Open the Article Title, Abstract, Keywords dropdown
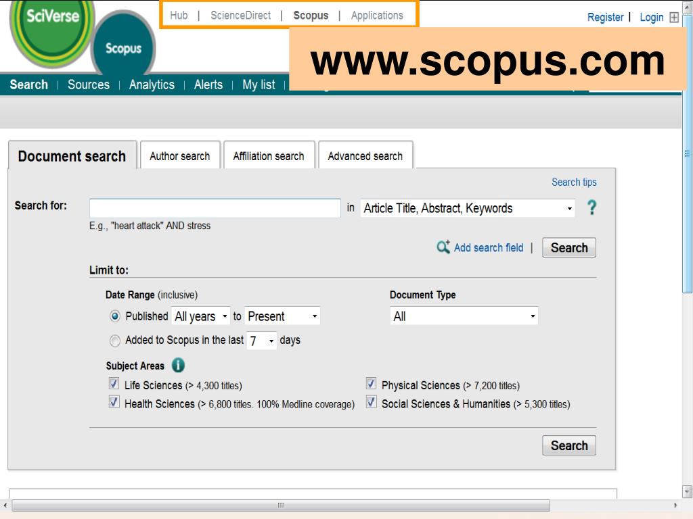The image size is (693, 519). (x=468, y=208)
